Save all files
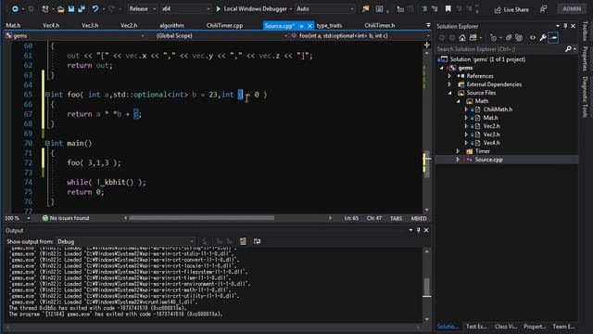The width and height of the screenshot is (593, 334). pyautogui.click(x=82, y=8)
